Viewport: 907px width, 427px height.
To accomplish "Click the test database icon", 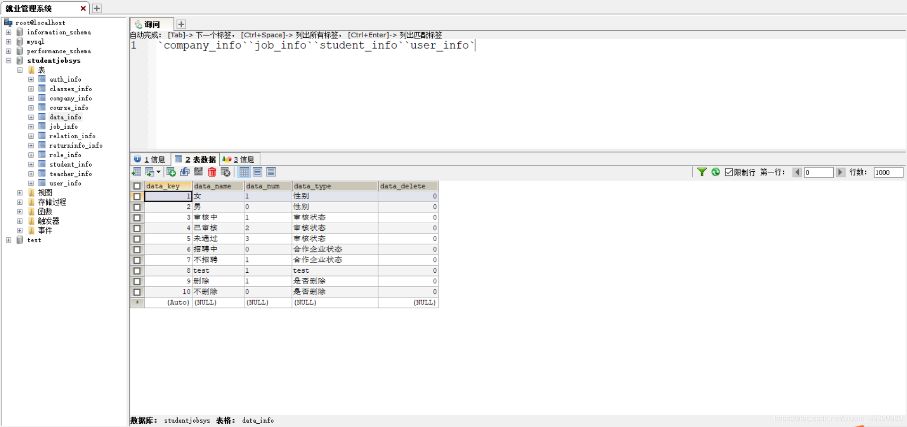I will coord(20,240).
